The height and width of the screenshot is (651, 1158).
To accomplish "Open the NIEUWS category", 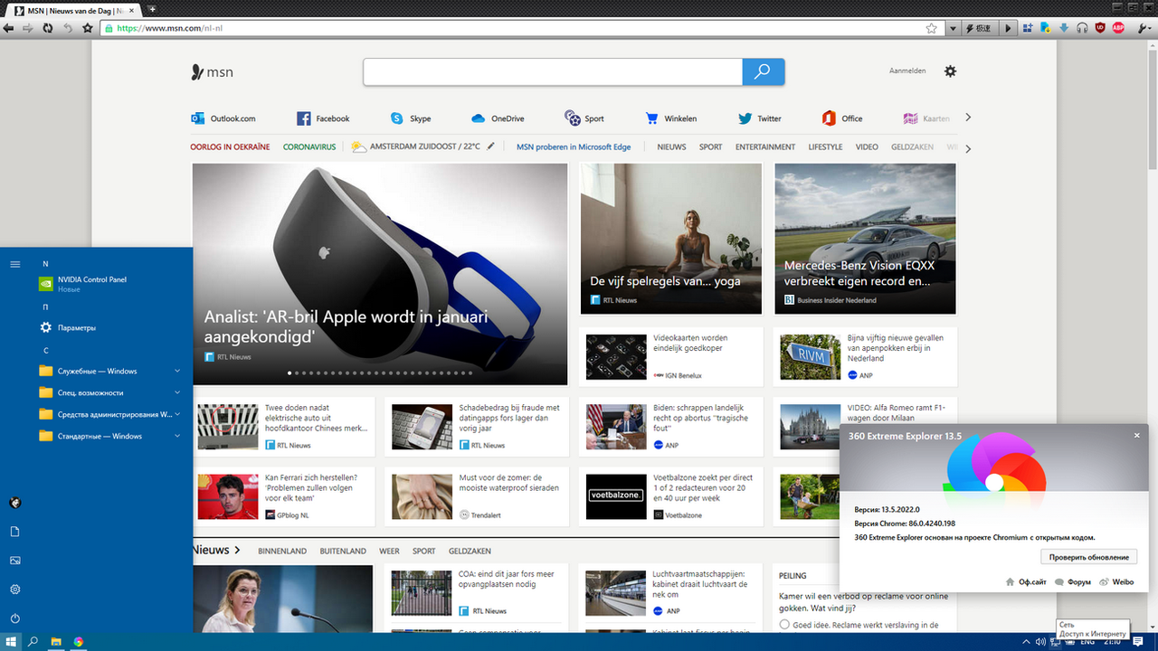I will point(671,146).
